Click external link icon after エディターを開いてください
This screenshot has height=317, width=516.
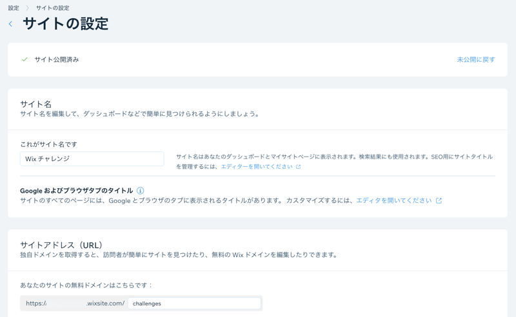click(298, 167)
